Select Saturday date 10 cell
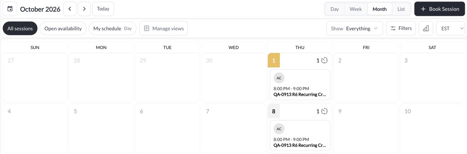Viewport: 467px width, 154px height. (x=432, y=128)
